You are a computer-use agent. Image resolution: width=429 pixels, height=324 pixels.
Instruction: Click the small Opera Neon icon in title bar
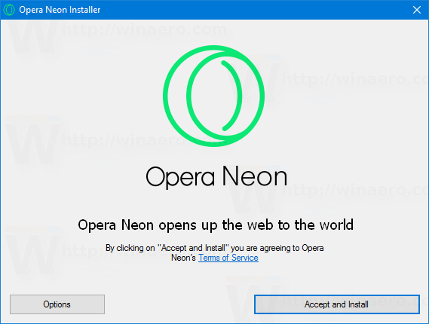click(9, 10)
